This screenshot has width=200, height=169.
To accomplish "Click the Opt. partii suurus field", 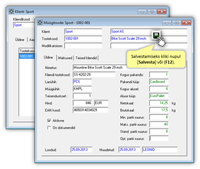I will coord(159,138).
